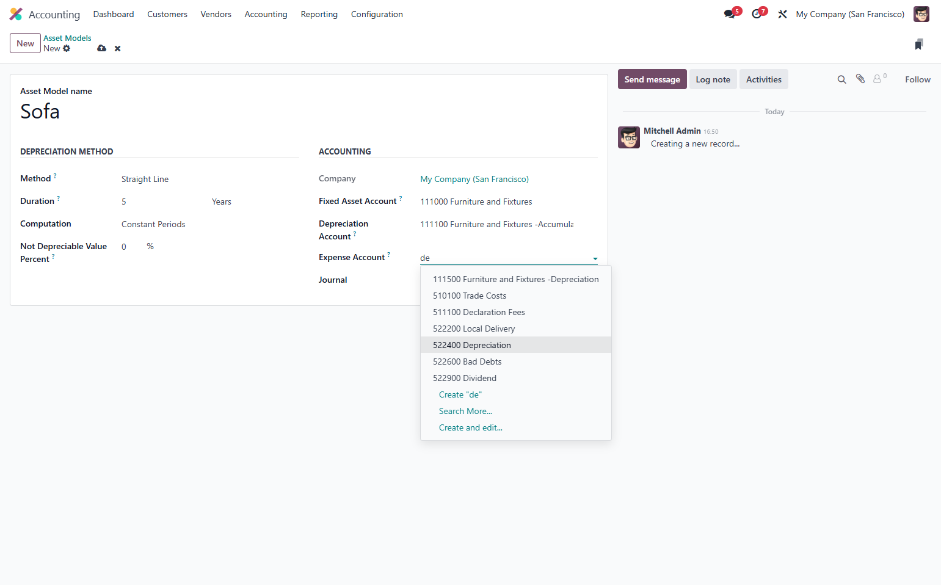941x585 pixels.
Task: Open the Fixed Asset Account dropdown
Action: point(509,202)
